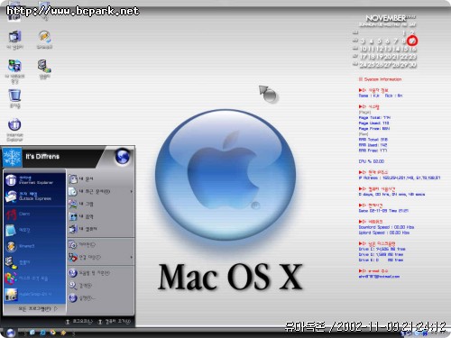Open My Music (내 음악) in start menu

tap(100, 216)
